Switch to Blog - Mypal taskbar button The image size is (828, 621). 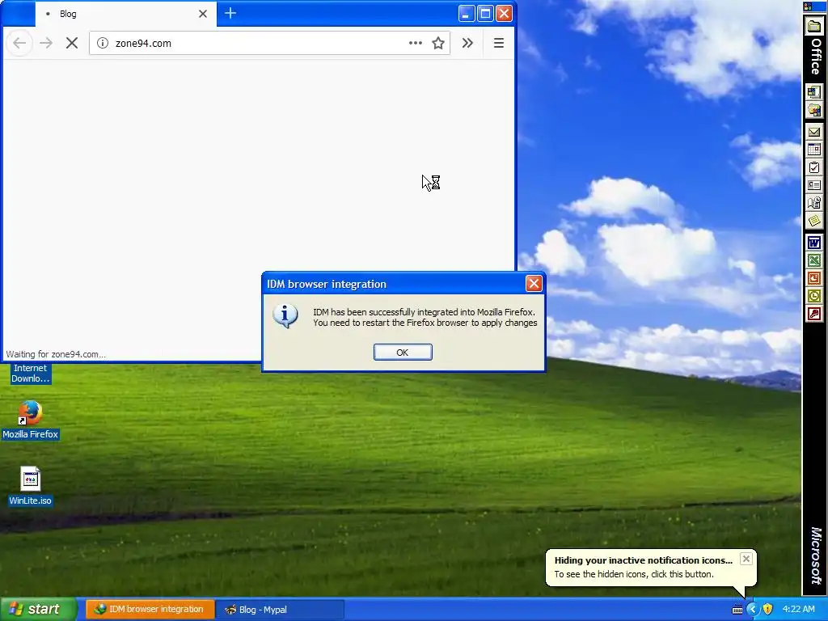280,610
